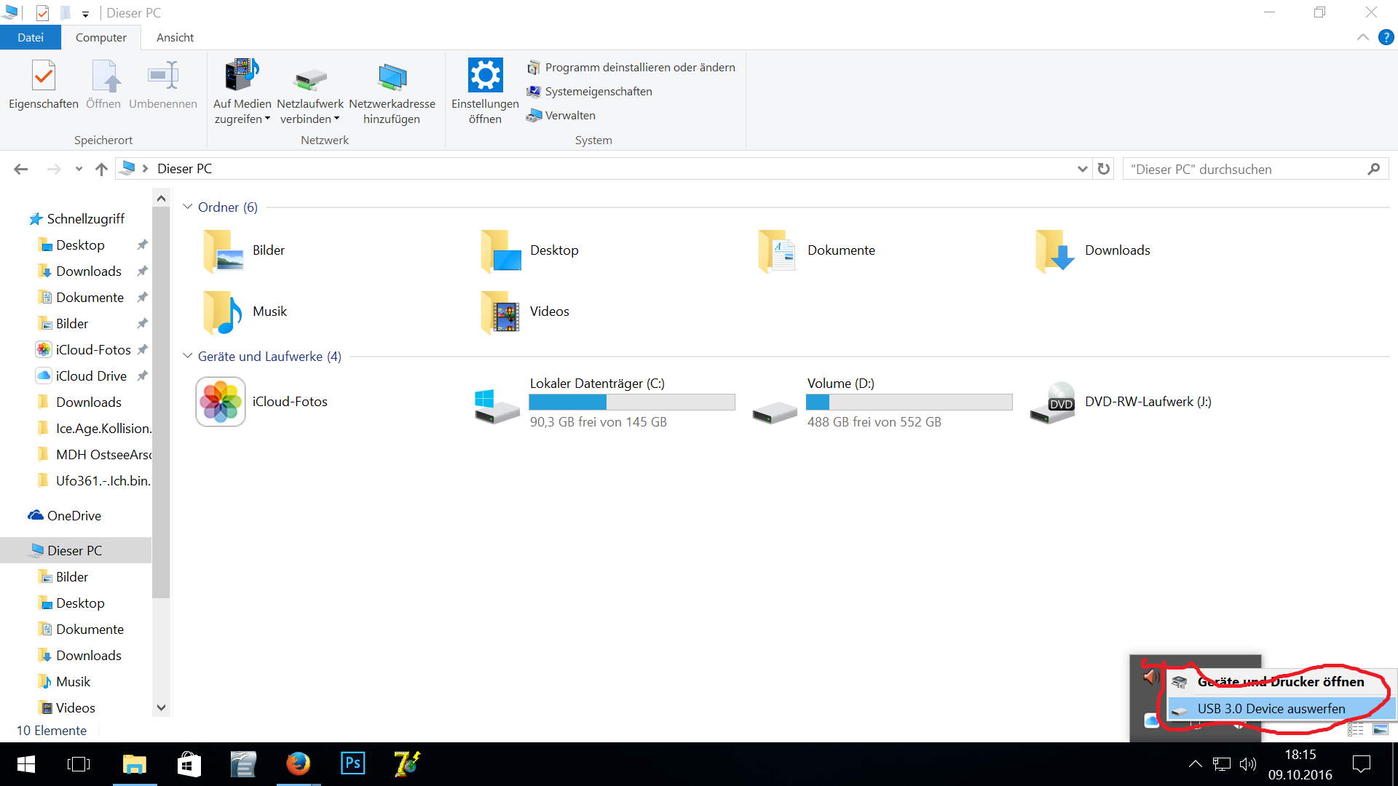The height and width of the screenshot is (786, 1398).
Task: Expand the address bar history dropdown
Action: [1082, 169]
